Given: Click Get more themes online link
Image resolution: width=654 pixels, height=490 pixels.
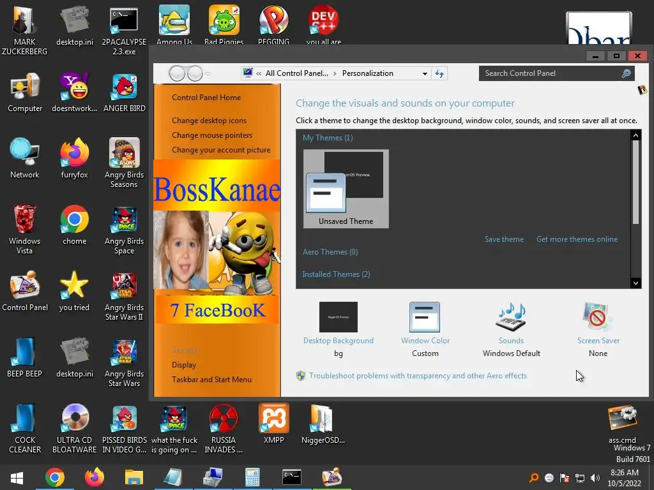Looking at the screenshot, I should tap(577, 239).
